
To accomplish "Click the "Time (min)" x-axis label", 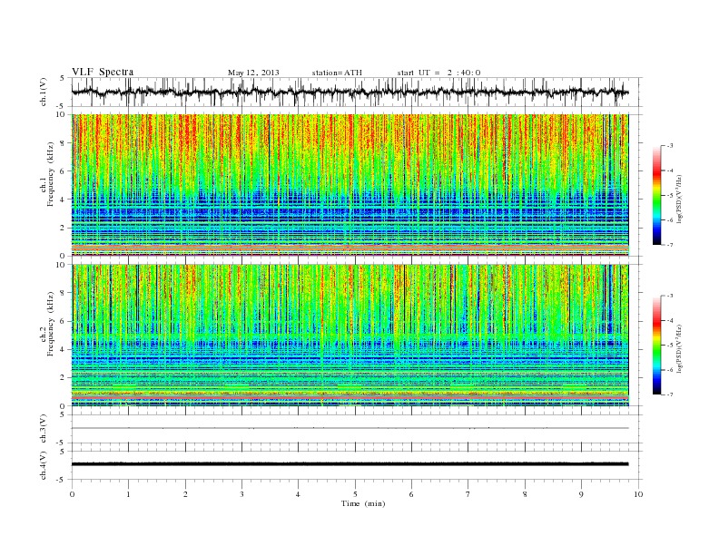I will click(363, 503).
